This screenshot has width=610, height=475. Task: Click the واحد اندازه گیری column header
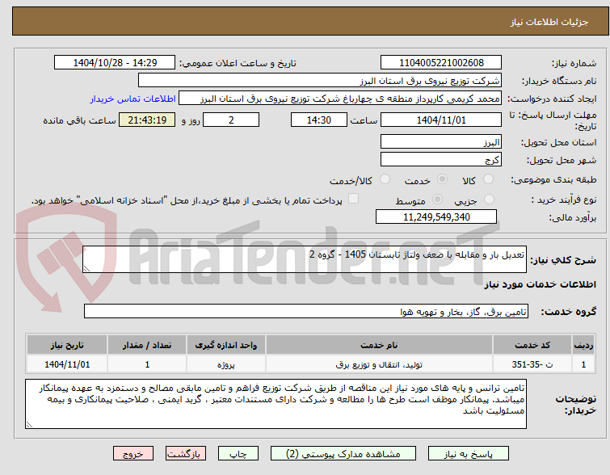tap(225, 345)
